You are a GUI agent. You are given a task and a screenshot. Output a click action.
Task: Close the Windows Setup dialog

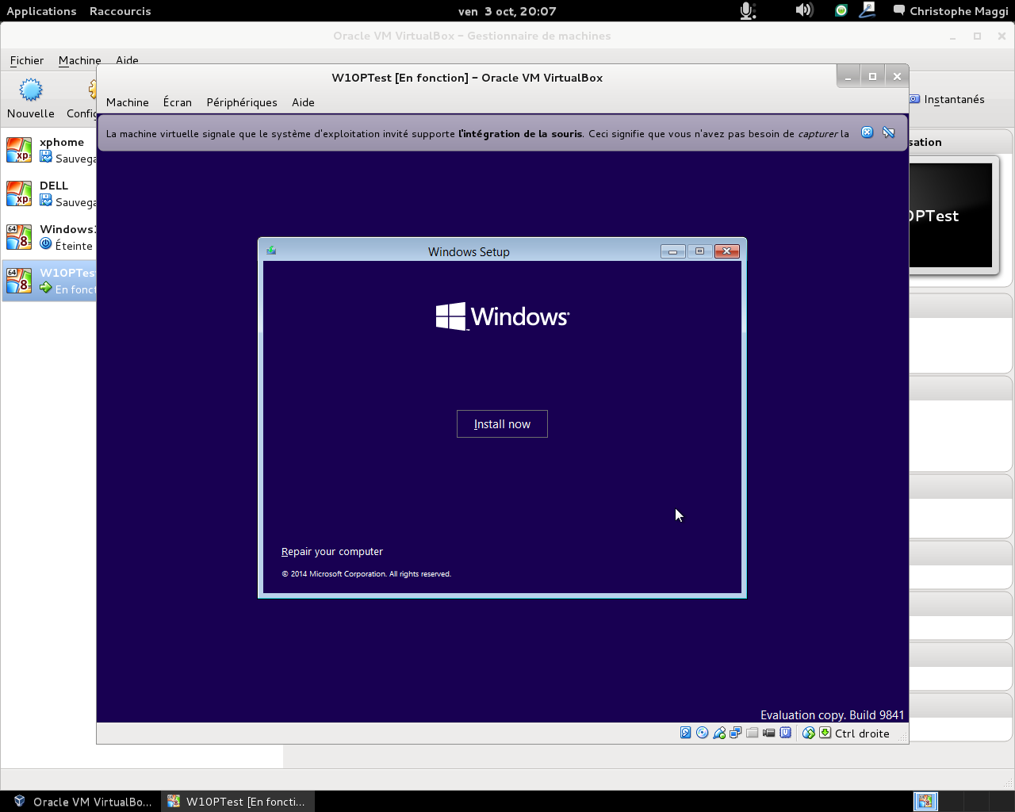click(x=727, y=251)
